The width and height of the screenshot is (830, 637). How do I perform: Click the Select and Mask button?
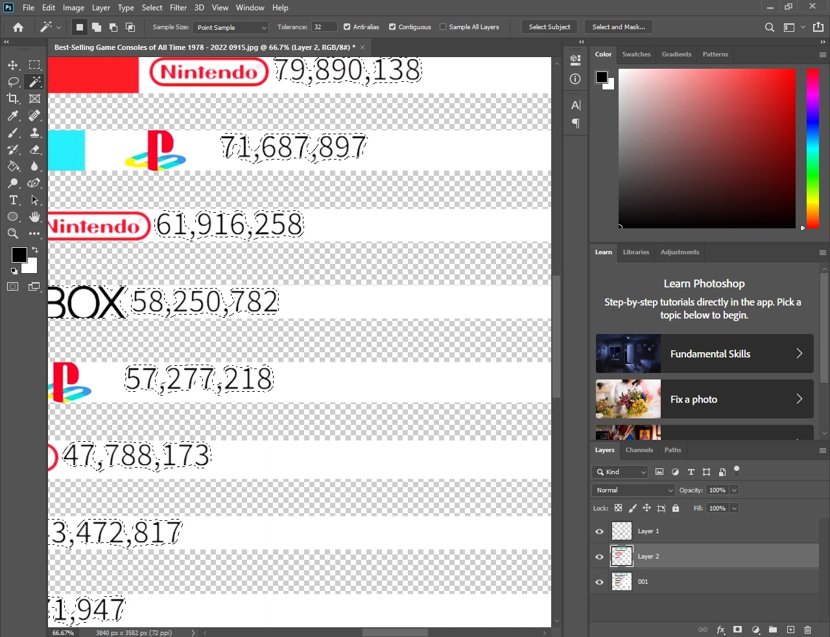619,27
